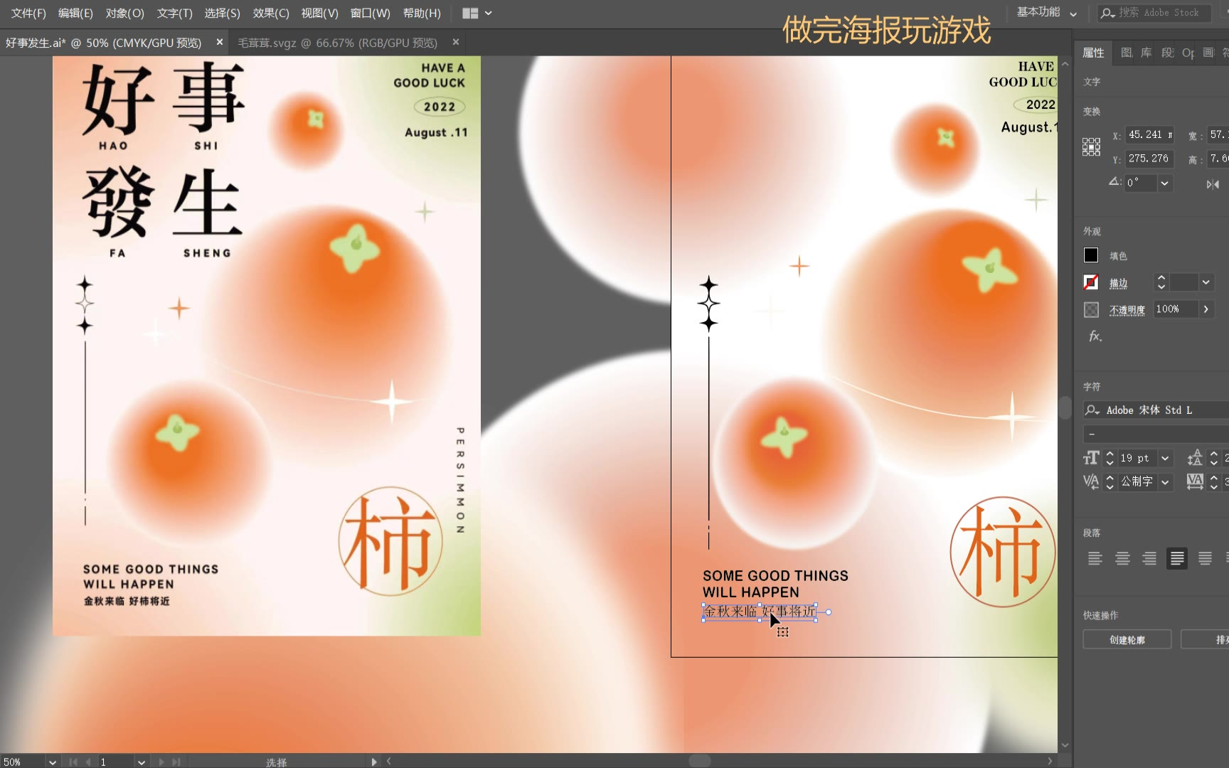
Task: Expand the stroke weight dropdown
Action: pos(1206,282)
